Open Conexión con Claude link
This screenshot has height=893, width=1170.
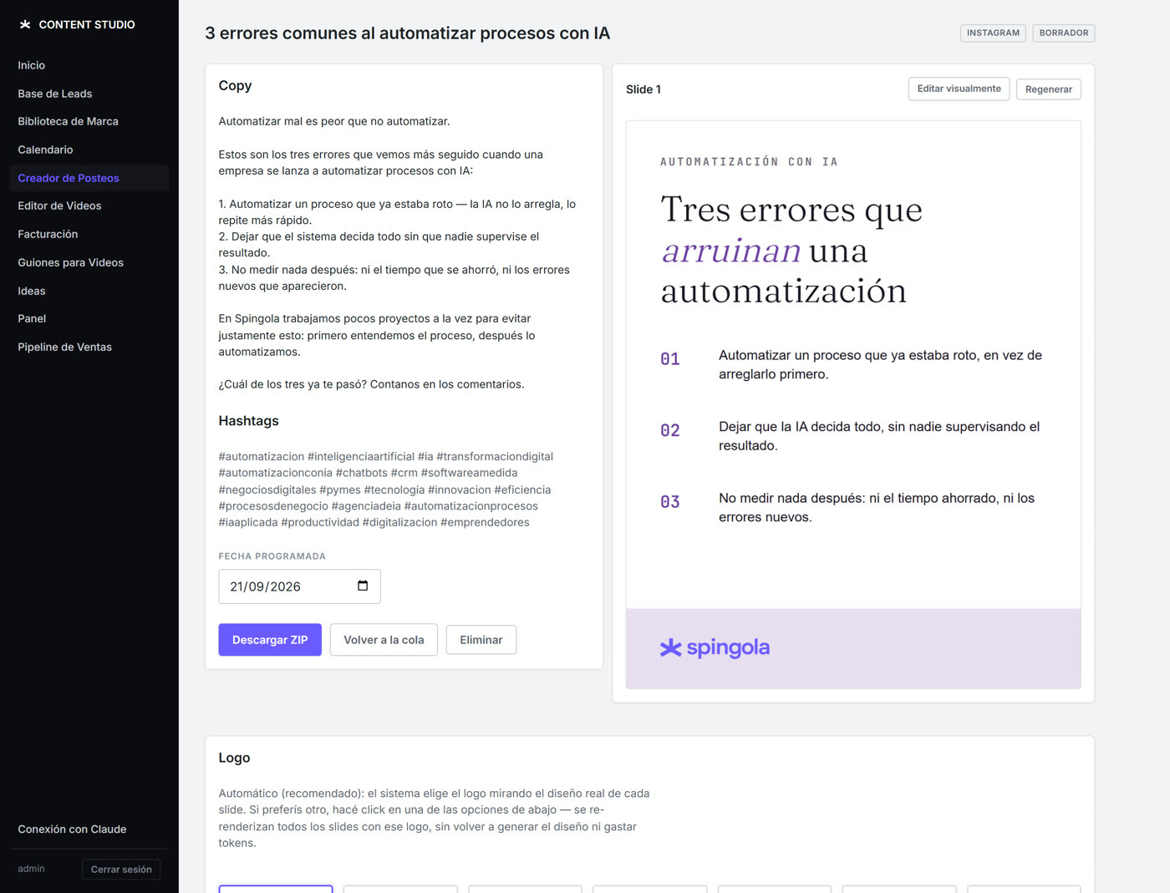point(72,829)
